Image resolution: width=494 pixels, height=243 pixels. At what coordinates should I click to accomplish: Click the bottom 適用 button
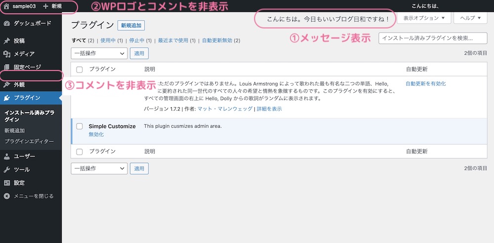pos(139,169)
